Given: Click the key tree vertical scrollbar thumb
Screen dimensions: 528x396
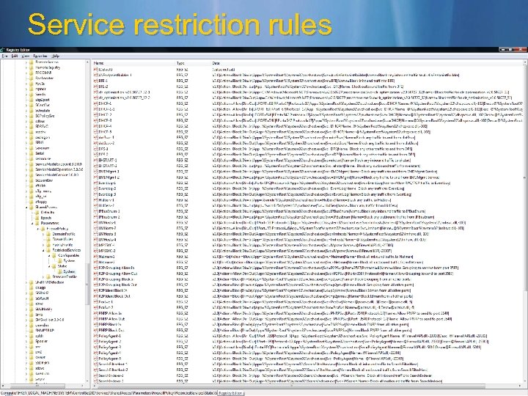Looking at the screenshot, I should 87,285.
